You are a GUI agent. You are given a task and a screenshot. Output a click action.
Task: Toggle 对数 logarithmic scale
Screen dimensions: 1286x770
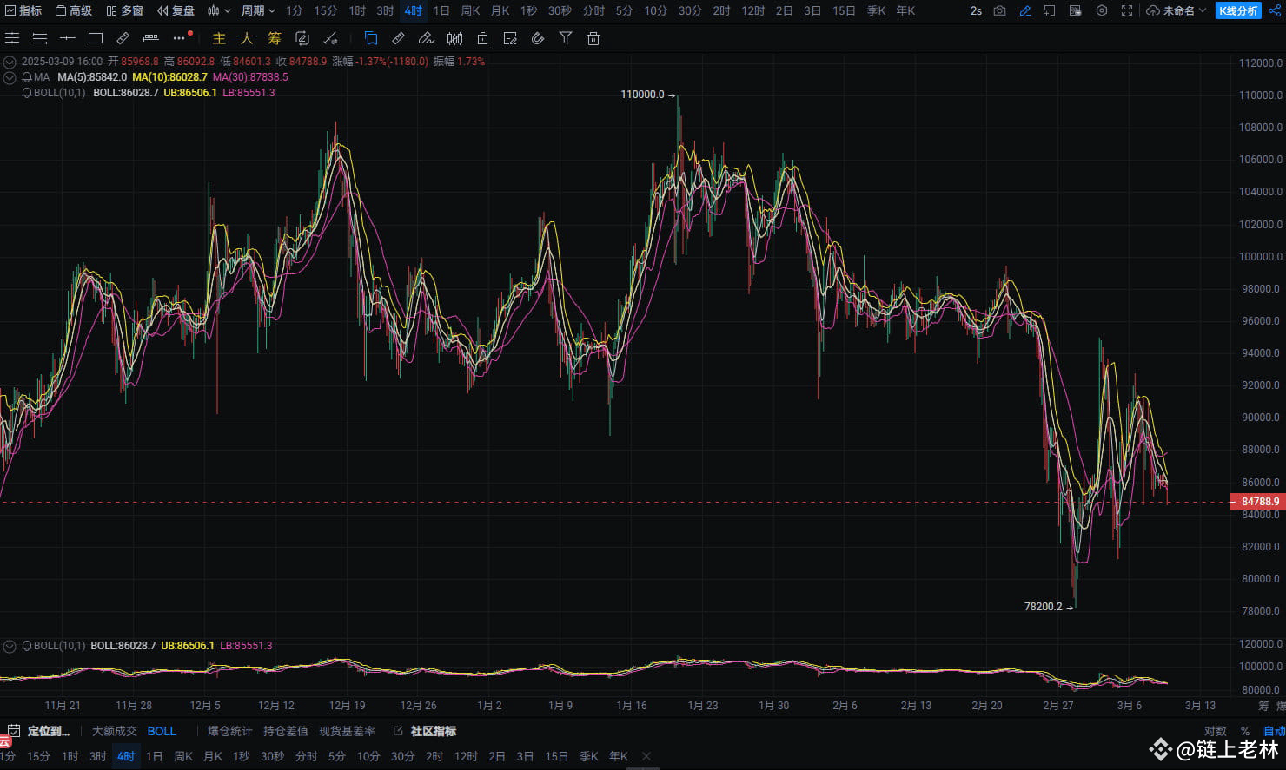coord(1215,731)
